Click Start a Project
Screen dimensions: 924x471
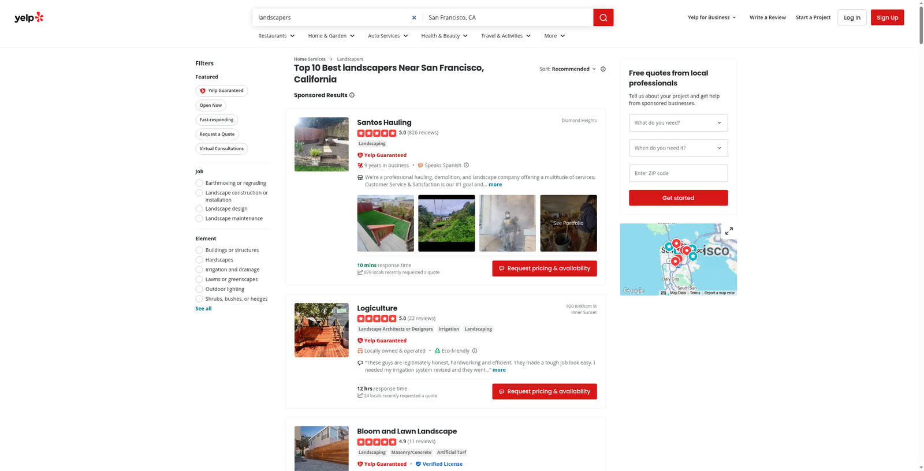pyautogui.click(x=813, y=17)
